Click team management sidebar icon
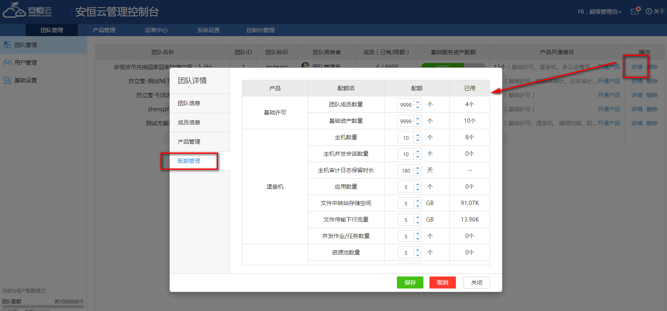This screenshot has height=311, width=667. point(7,45)
